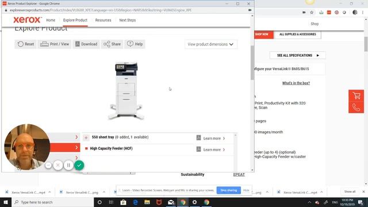Open File Explorer from taskbar
The image size is (368, 207).
(147, 202)
